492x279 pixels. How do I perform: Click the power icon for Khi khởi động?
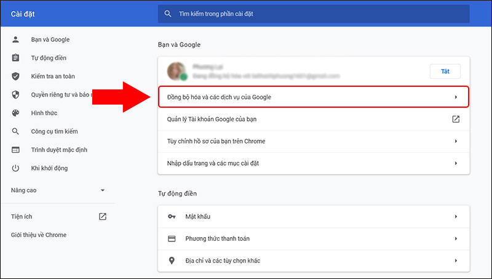tap(15, 168)
